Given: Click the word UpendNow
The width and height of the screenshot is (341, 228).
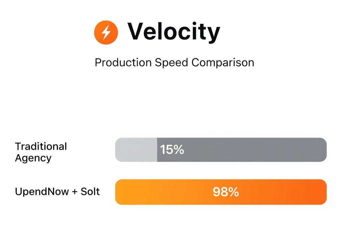Looking at the screenshot, I should click(41, 192).
